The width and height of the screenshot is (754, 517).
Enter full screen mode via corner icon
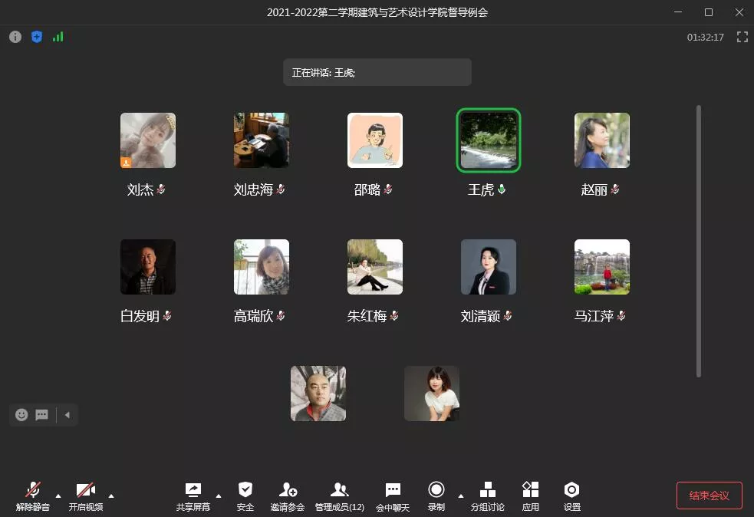pyautogui.click(x=742, y=37)
